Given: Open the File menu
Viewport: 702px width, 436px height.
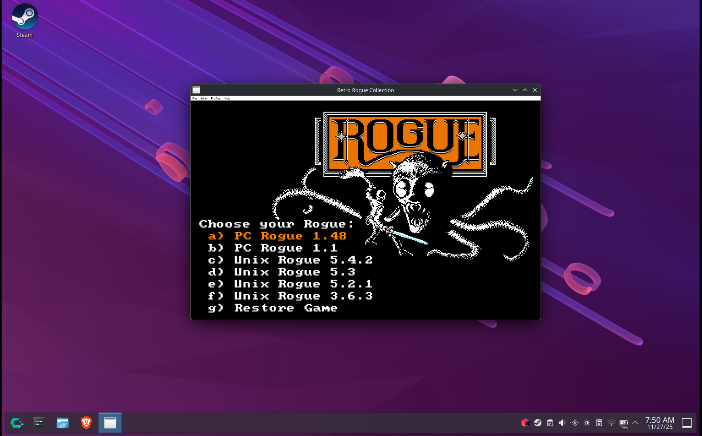Looking at the screenshot, I should pyautogui.click(x=195, y=99).
